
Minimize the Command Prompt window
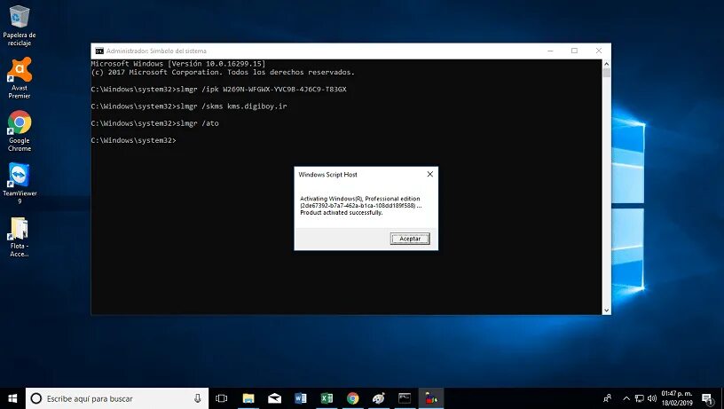550,51
